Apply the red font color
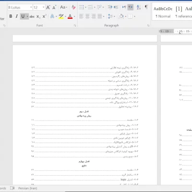The width and height of the screenshot is (192, 192). [70, 16]
